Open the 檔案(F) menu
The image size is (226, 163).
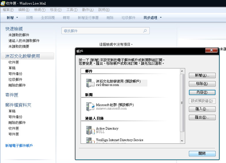[x=8, y=10]
